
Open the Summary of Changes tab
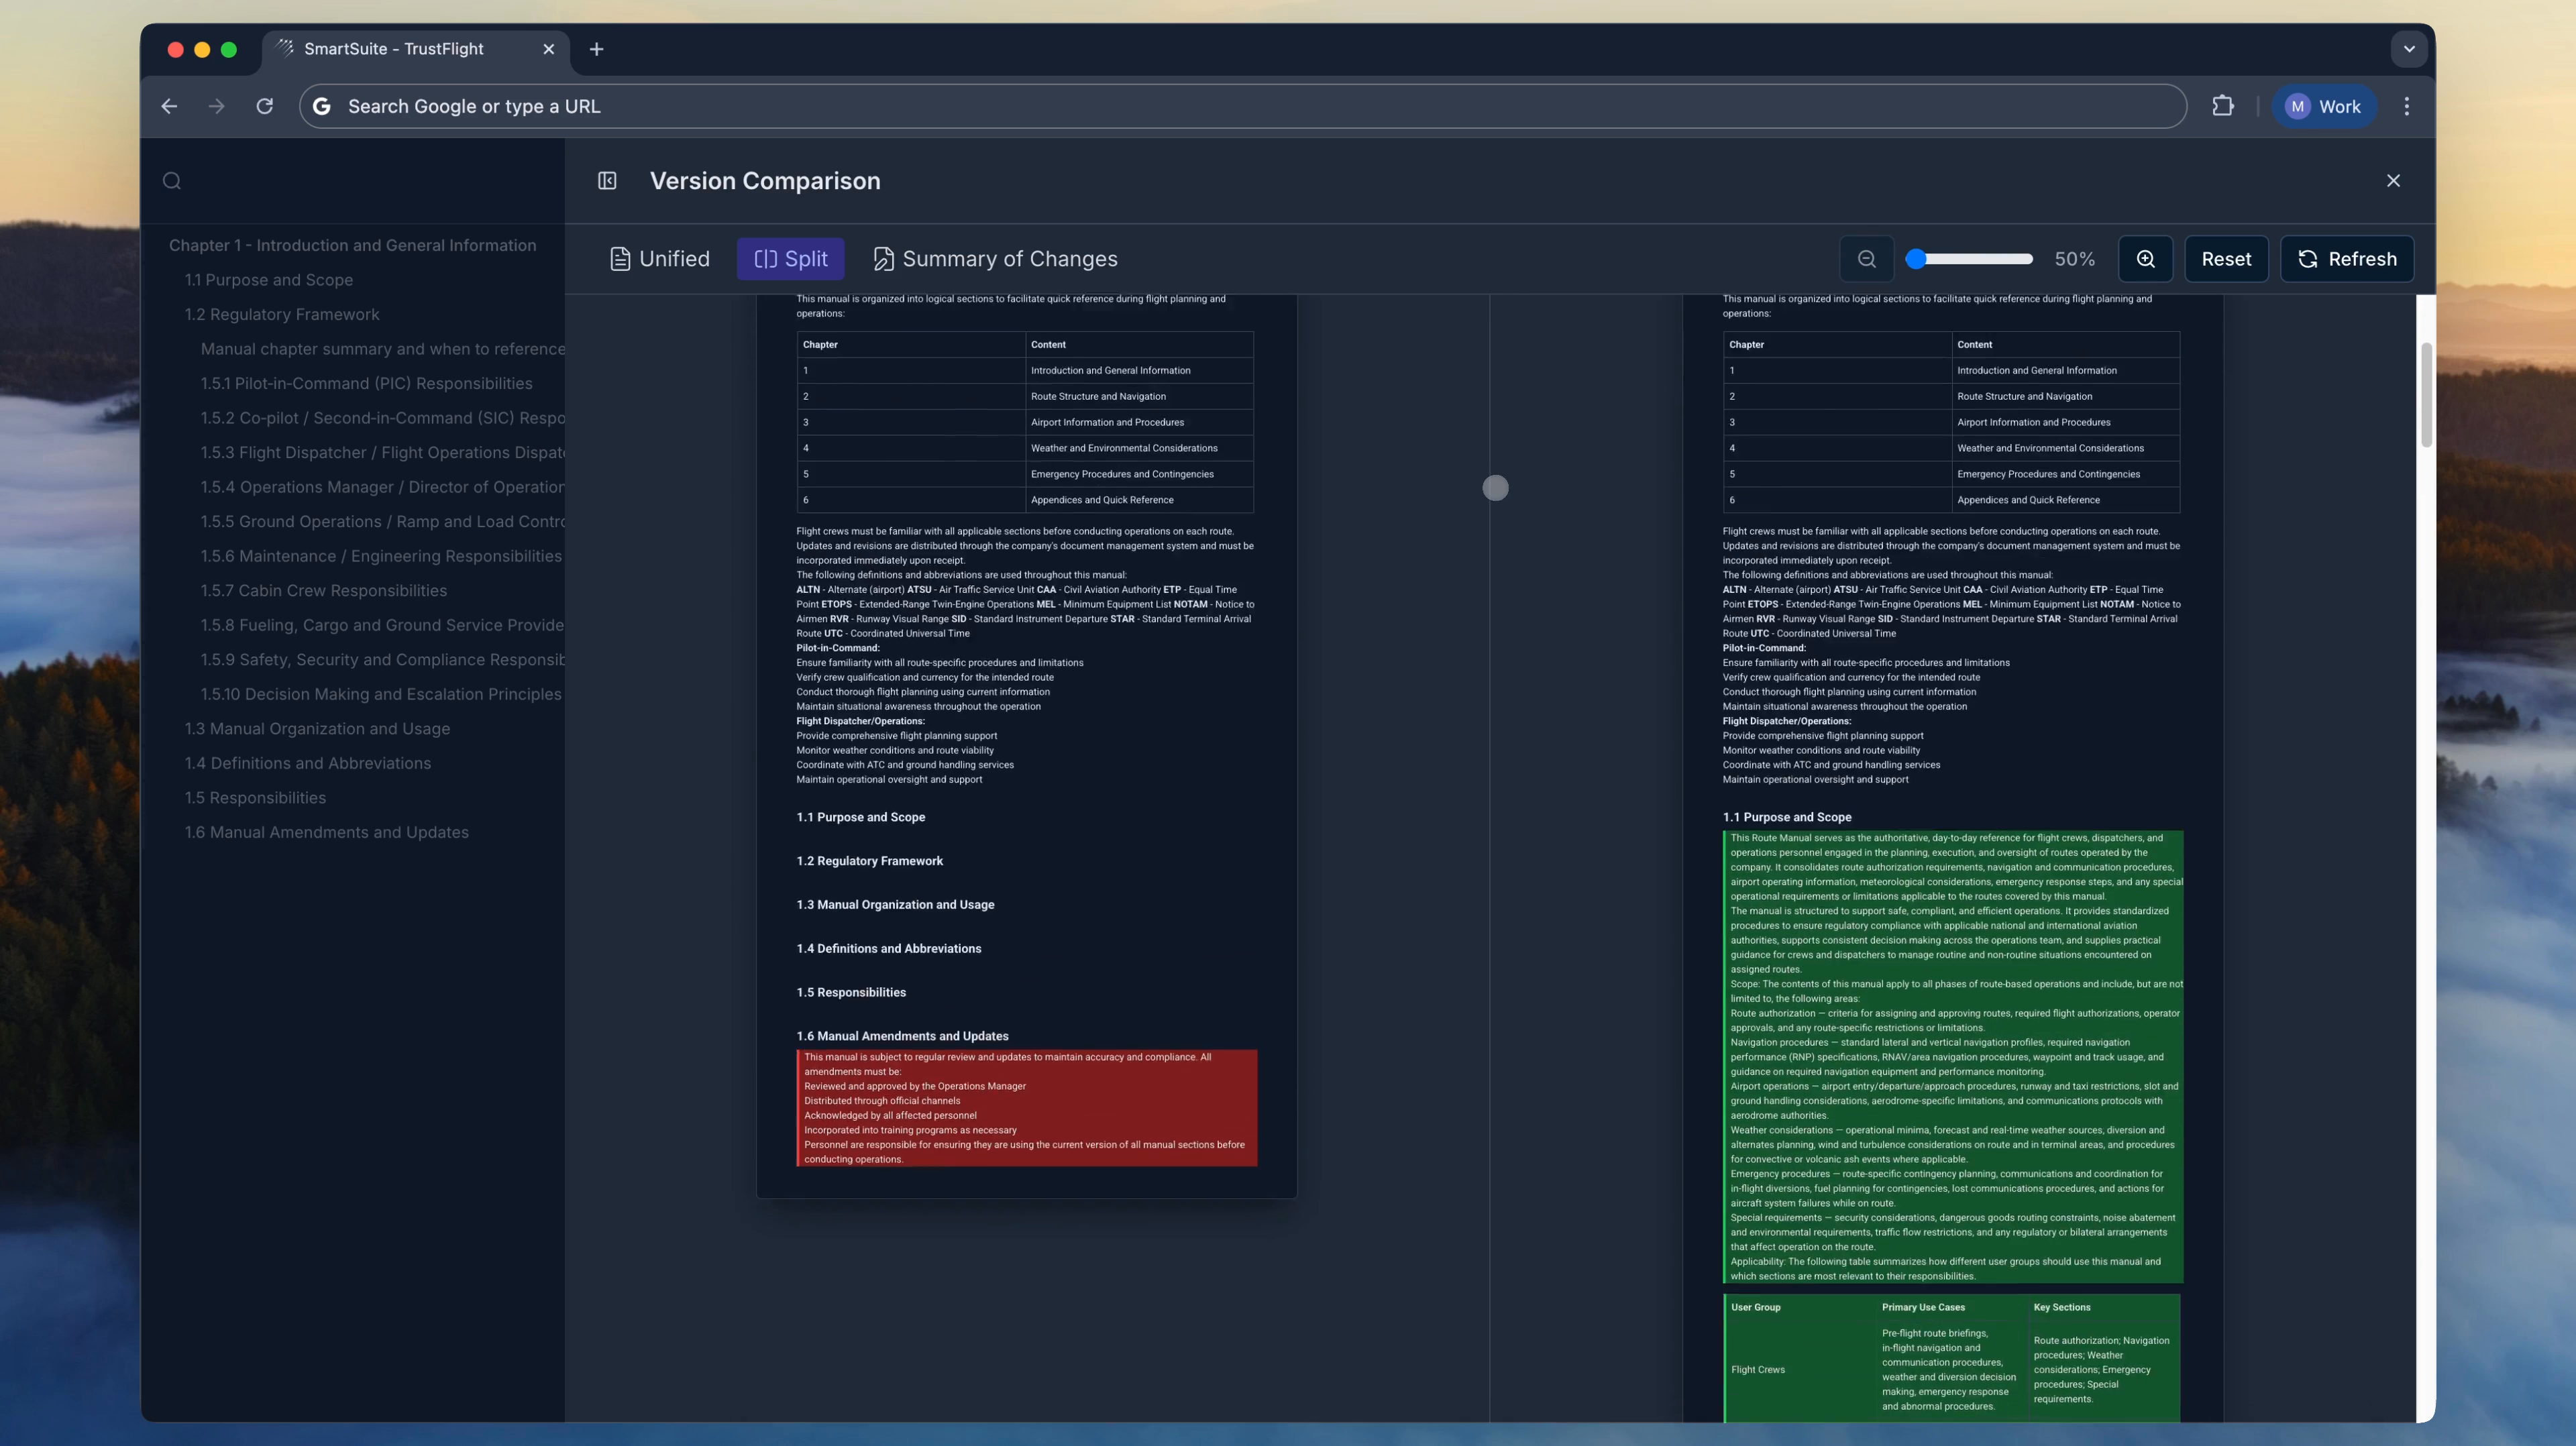tap(995, 259)
